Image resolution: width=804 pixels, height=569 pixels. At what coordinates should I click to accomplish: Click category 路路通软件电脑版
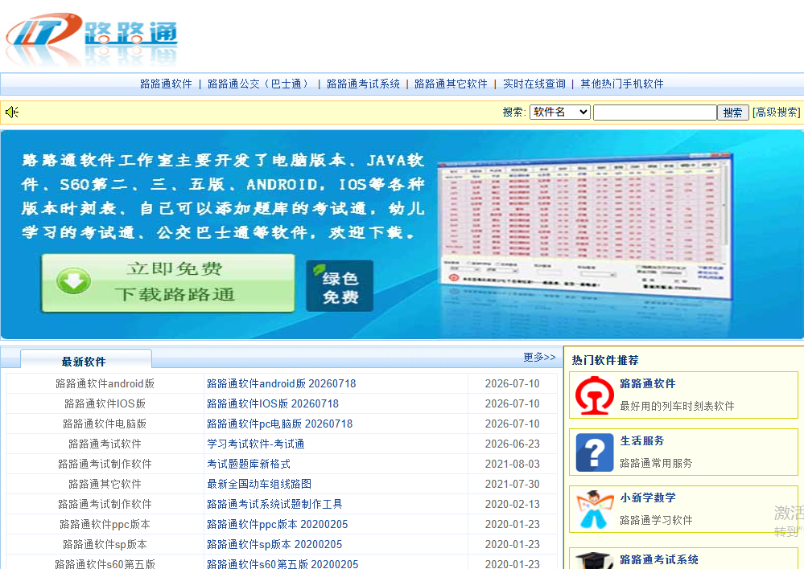click(x=105, y=424)
